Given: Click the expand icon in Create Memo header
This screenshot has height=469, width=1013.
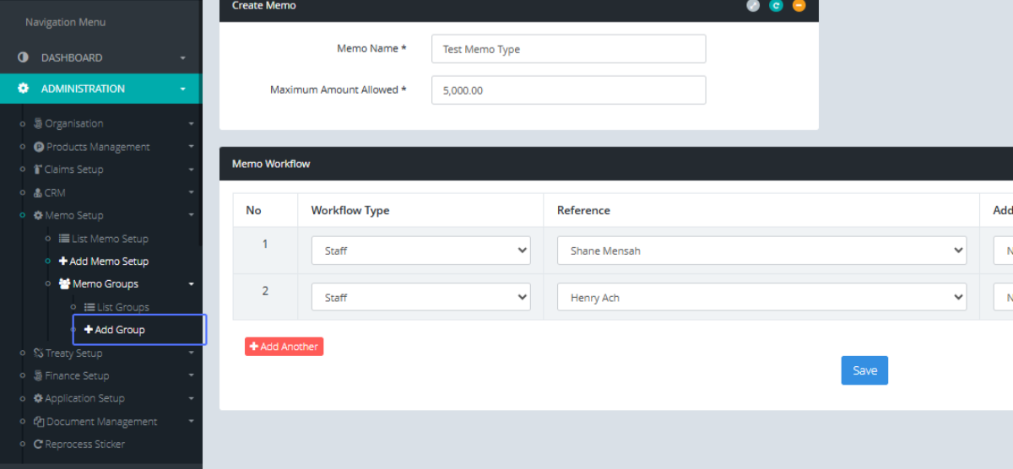Looking at the screenshot, I should (753, 6).
